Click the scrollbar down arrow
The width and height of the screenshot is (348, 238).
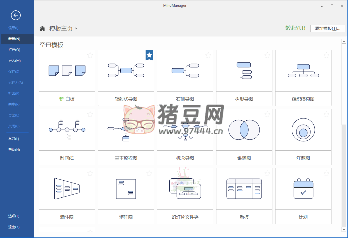pos(344,230)
